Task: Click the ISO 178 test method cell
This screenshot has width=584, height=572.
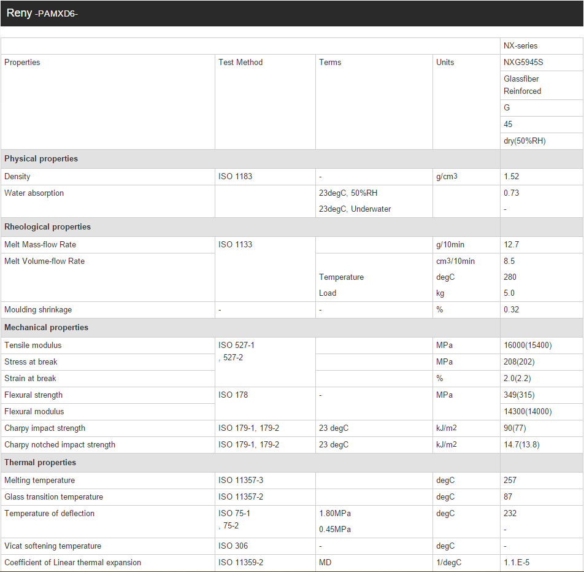Action: point(265,403)
